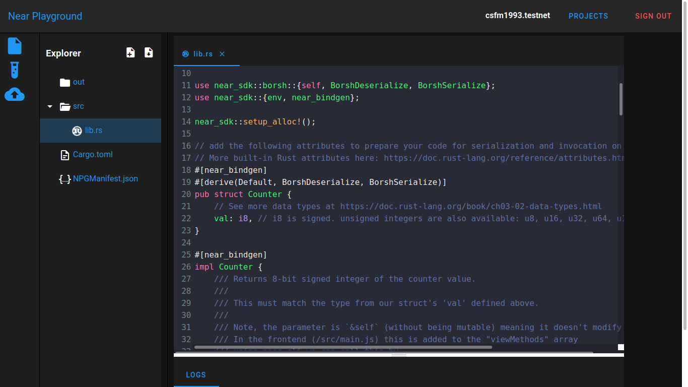Click the panel resize handle above LOGS
The height and width of the screenshot is (387, 688).
399,355
